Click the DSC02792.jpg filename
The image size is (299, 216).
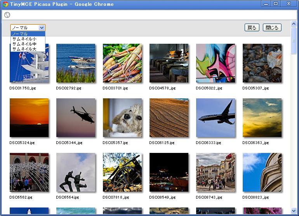69,88
